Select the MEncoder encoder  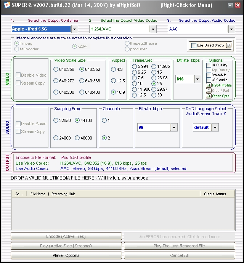pos(16,49)
